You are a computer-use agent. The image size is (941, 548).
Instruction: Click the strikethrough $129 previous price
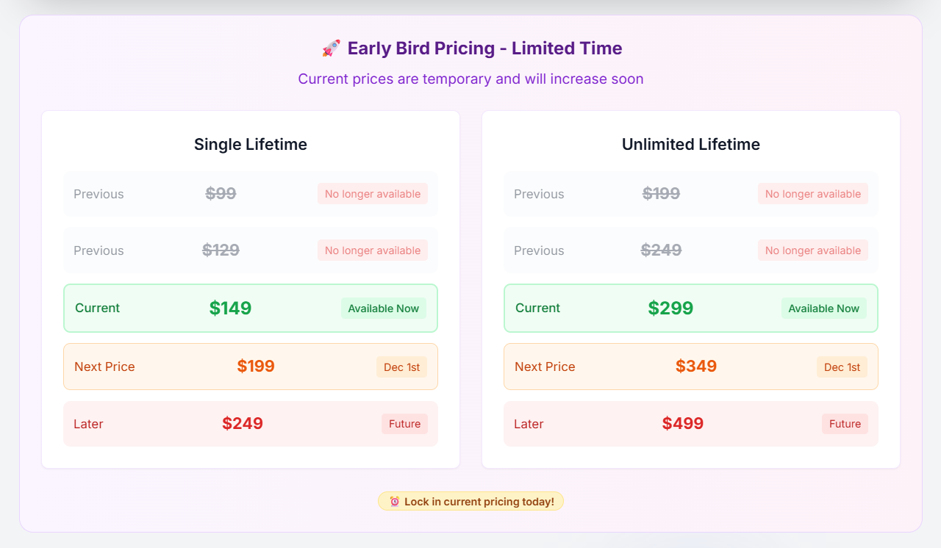pos(221,250)
